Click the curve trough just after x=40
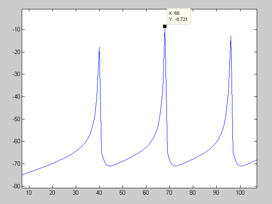Viewport: 272px width, 204px height. [110, 166]
